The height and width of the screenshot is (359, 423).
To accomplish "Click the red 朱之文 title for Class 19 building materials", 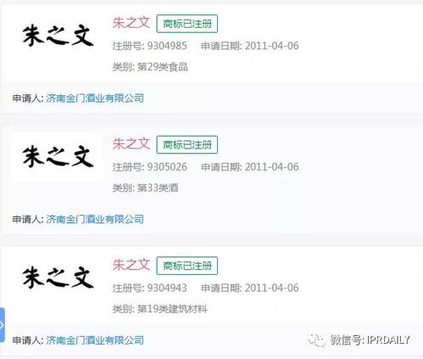I will pos(131,265).
